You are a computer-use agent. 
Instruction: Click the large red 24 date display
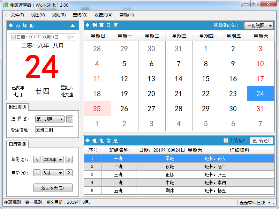(x=42, y=66)
